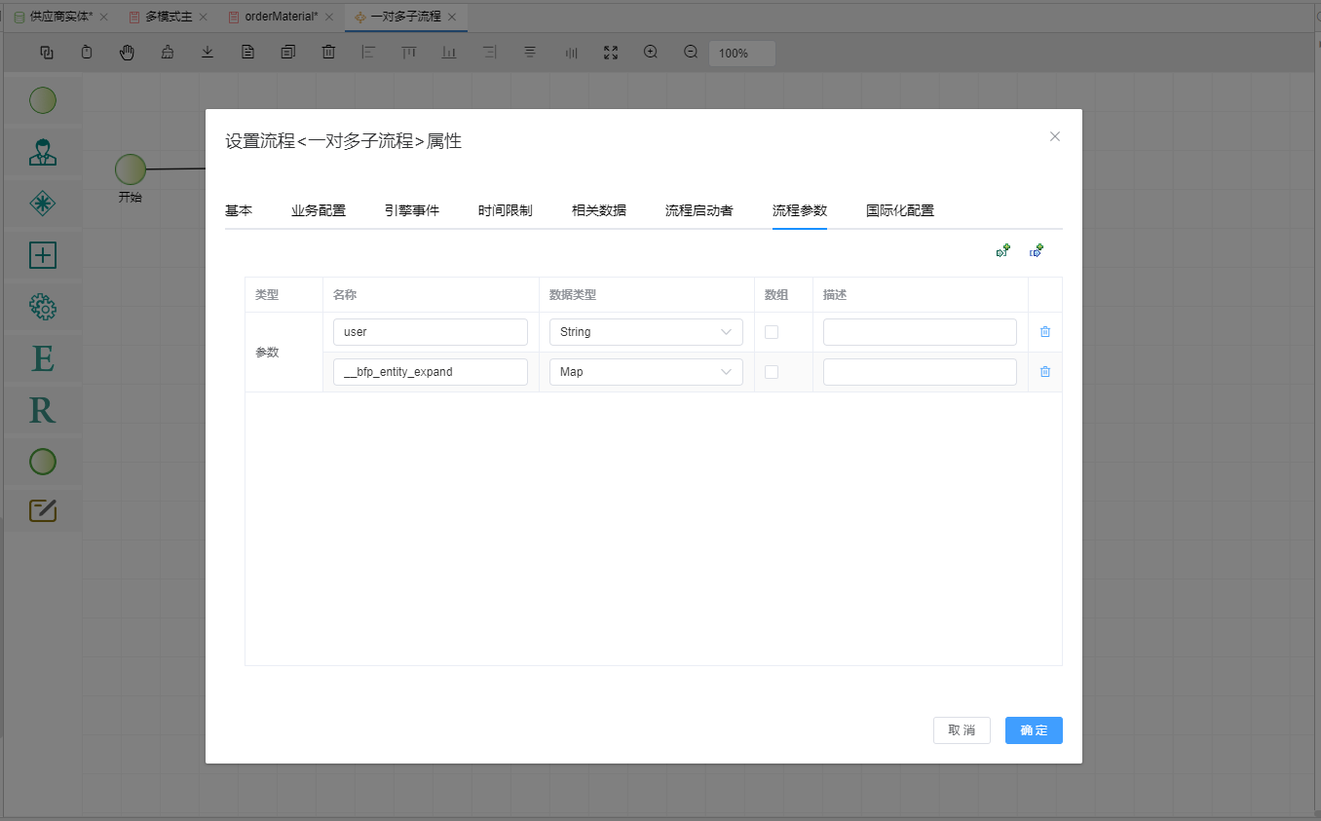1321x821 pixels.
Task: Select the gear service node icon
Action: coord(43,308)
